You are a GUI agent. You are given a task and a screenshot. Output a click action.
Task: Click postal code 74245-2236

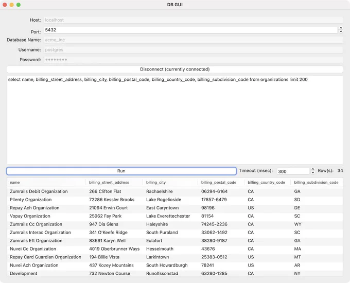(214, 224)
